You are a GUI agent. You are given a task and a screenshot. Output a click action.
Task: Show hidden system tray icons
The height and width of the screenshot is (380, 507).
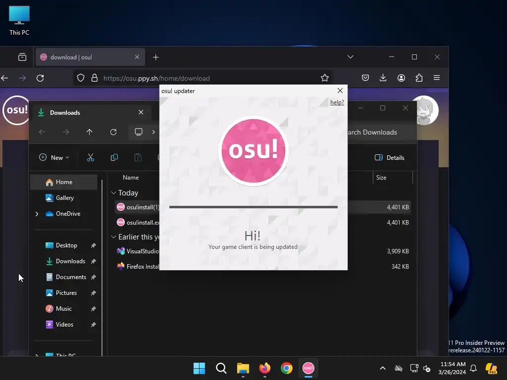(383, 368)
